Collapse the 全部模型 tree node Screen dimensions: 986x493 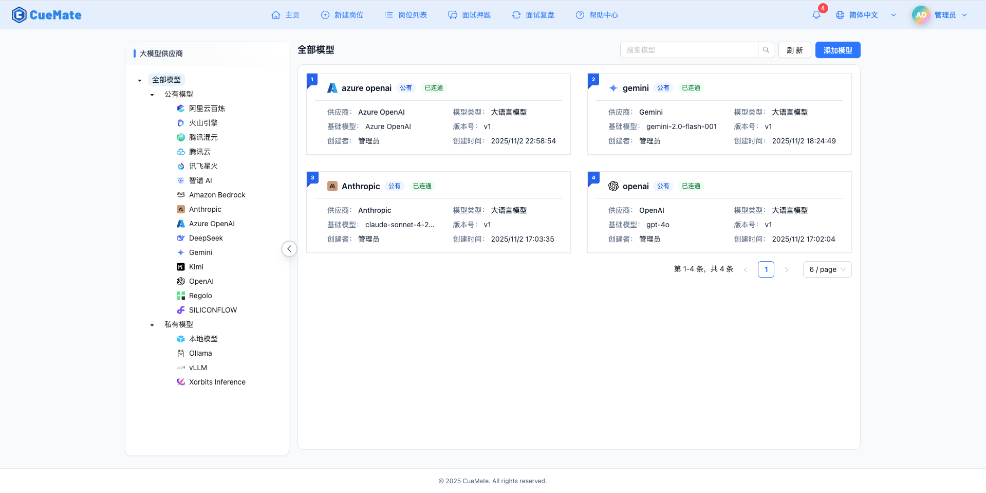pyautogui.click(x=139, y=80)
